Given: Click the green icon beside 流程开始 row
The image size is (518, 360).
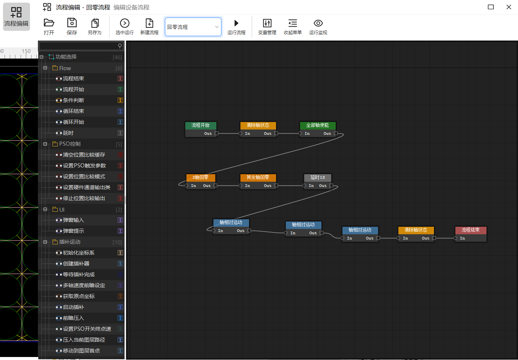Looking at the screenshot, I should 120,89.
